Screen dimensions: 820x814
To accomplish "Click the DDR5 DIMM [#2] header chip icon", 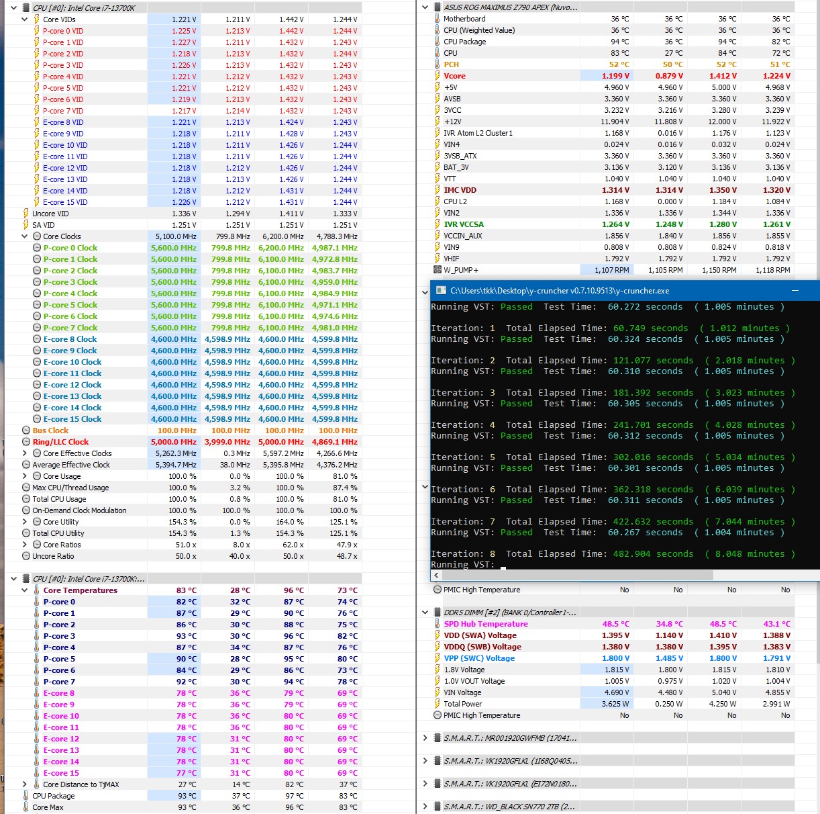I will coord(438,613).
